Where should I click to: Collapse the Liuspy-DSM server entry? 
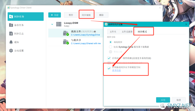(52, 24)
